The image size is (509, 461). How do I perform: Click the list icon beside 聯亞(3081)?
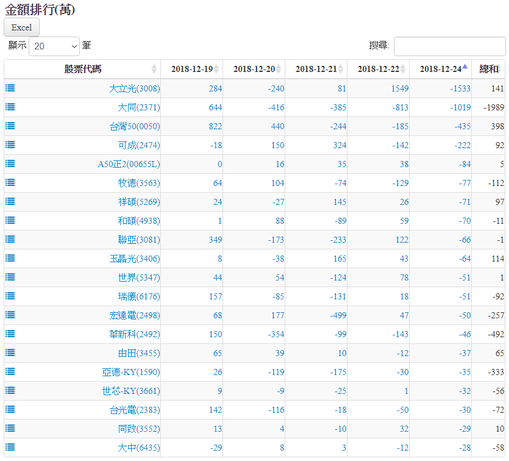click(x=10, y=239)
